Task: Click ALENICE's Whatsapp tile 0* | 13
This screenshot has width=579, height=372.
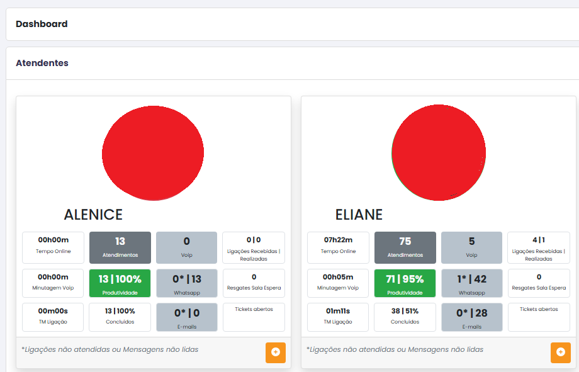Action: pyautogui.click(x=186, y=283)
